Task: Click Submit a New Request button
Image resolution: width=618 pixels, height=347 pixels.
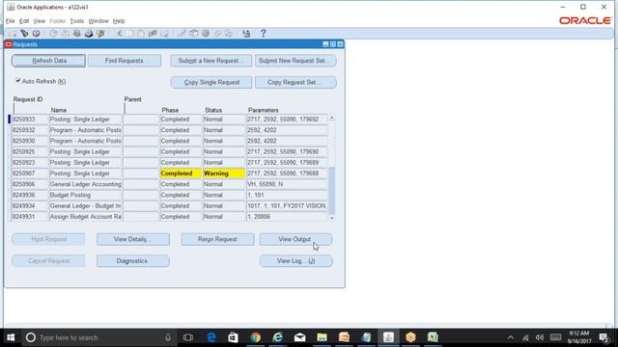Action: (x=211, y=61)
